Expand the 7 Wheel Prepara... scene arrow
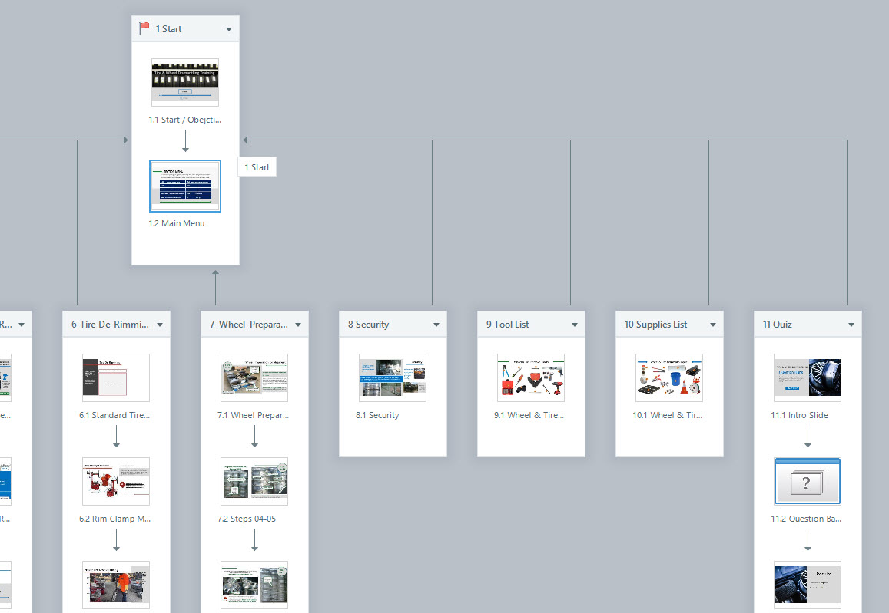This screenshot has width=889, height=613. (298, 325)
